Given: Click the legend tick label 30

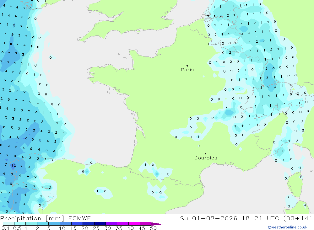Looking at the screenshot, I should [x=107, y=228].
